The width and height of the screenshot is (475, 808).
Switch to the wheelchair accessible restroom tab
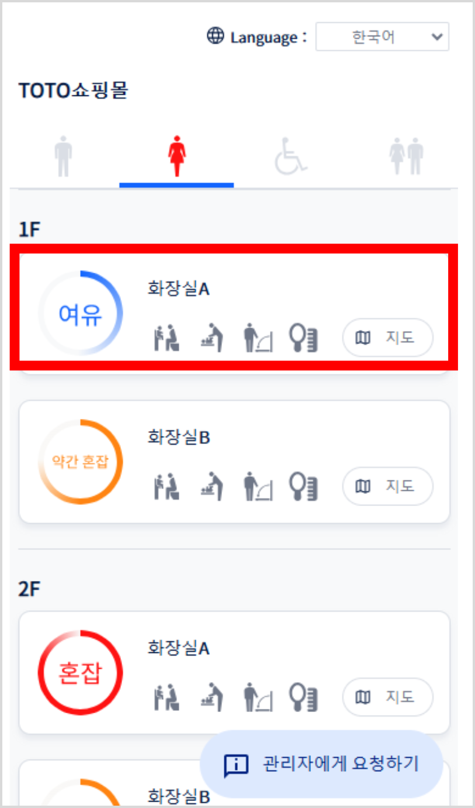coord(291,156)
